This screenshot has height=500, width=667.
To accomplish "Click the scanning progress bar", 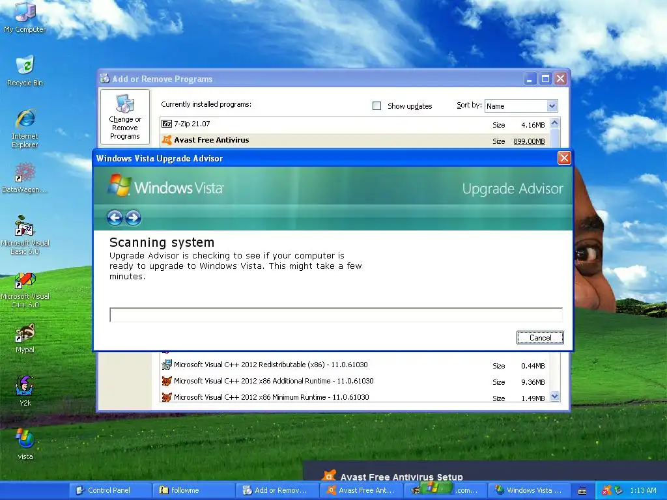I will [x=336, y=314].
